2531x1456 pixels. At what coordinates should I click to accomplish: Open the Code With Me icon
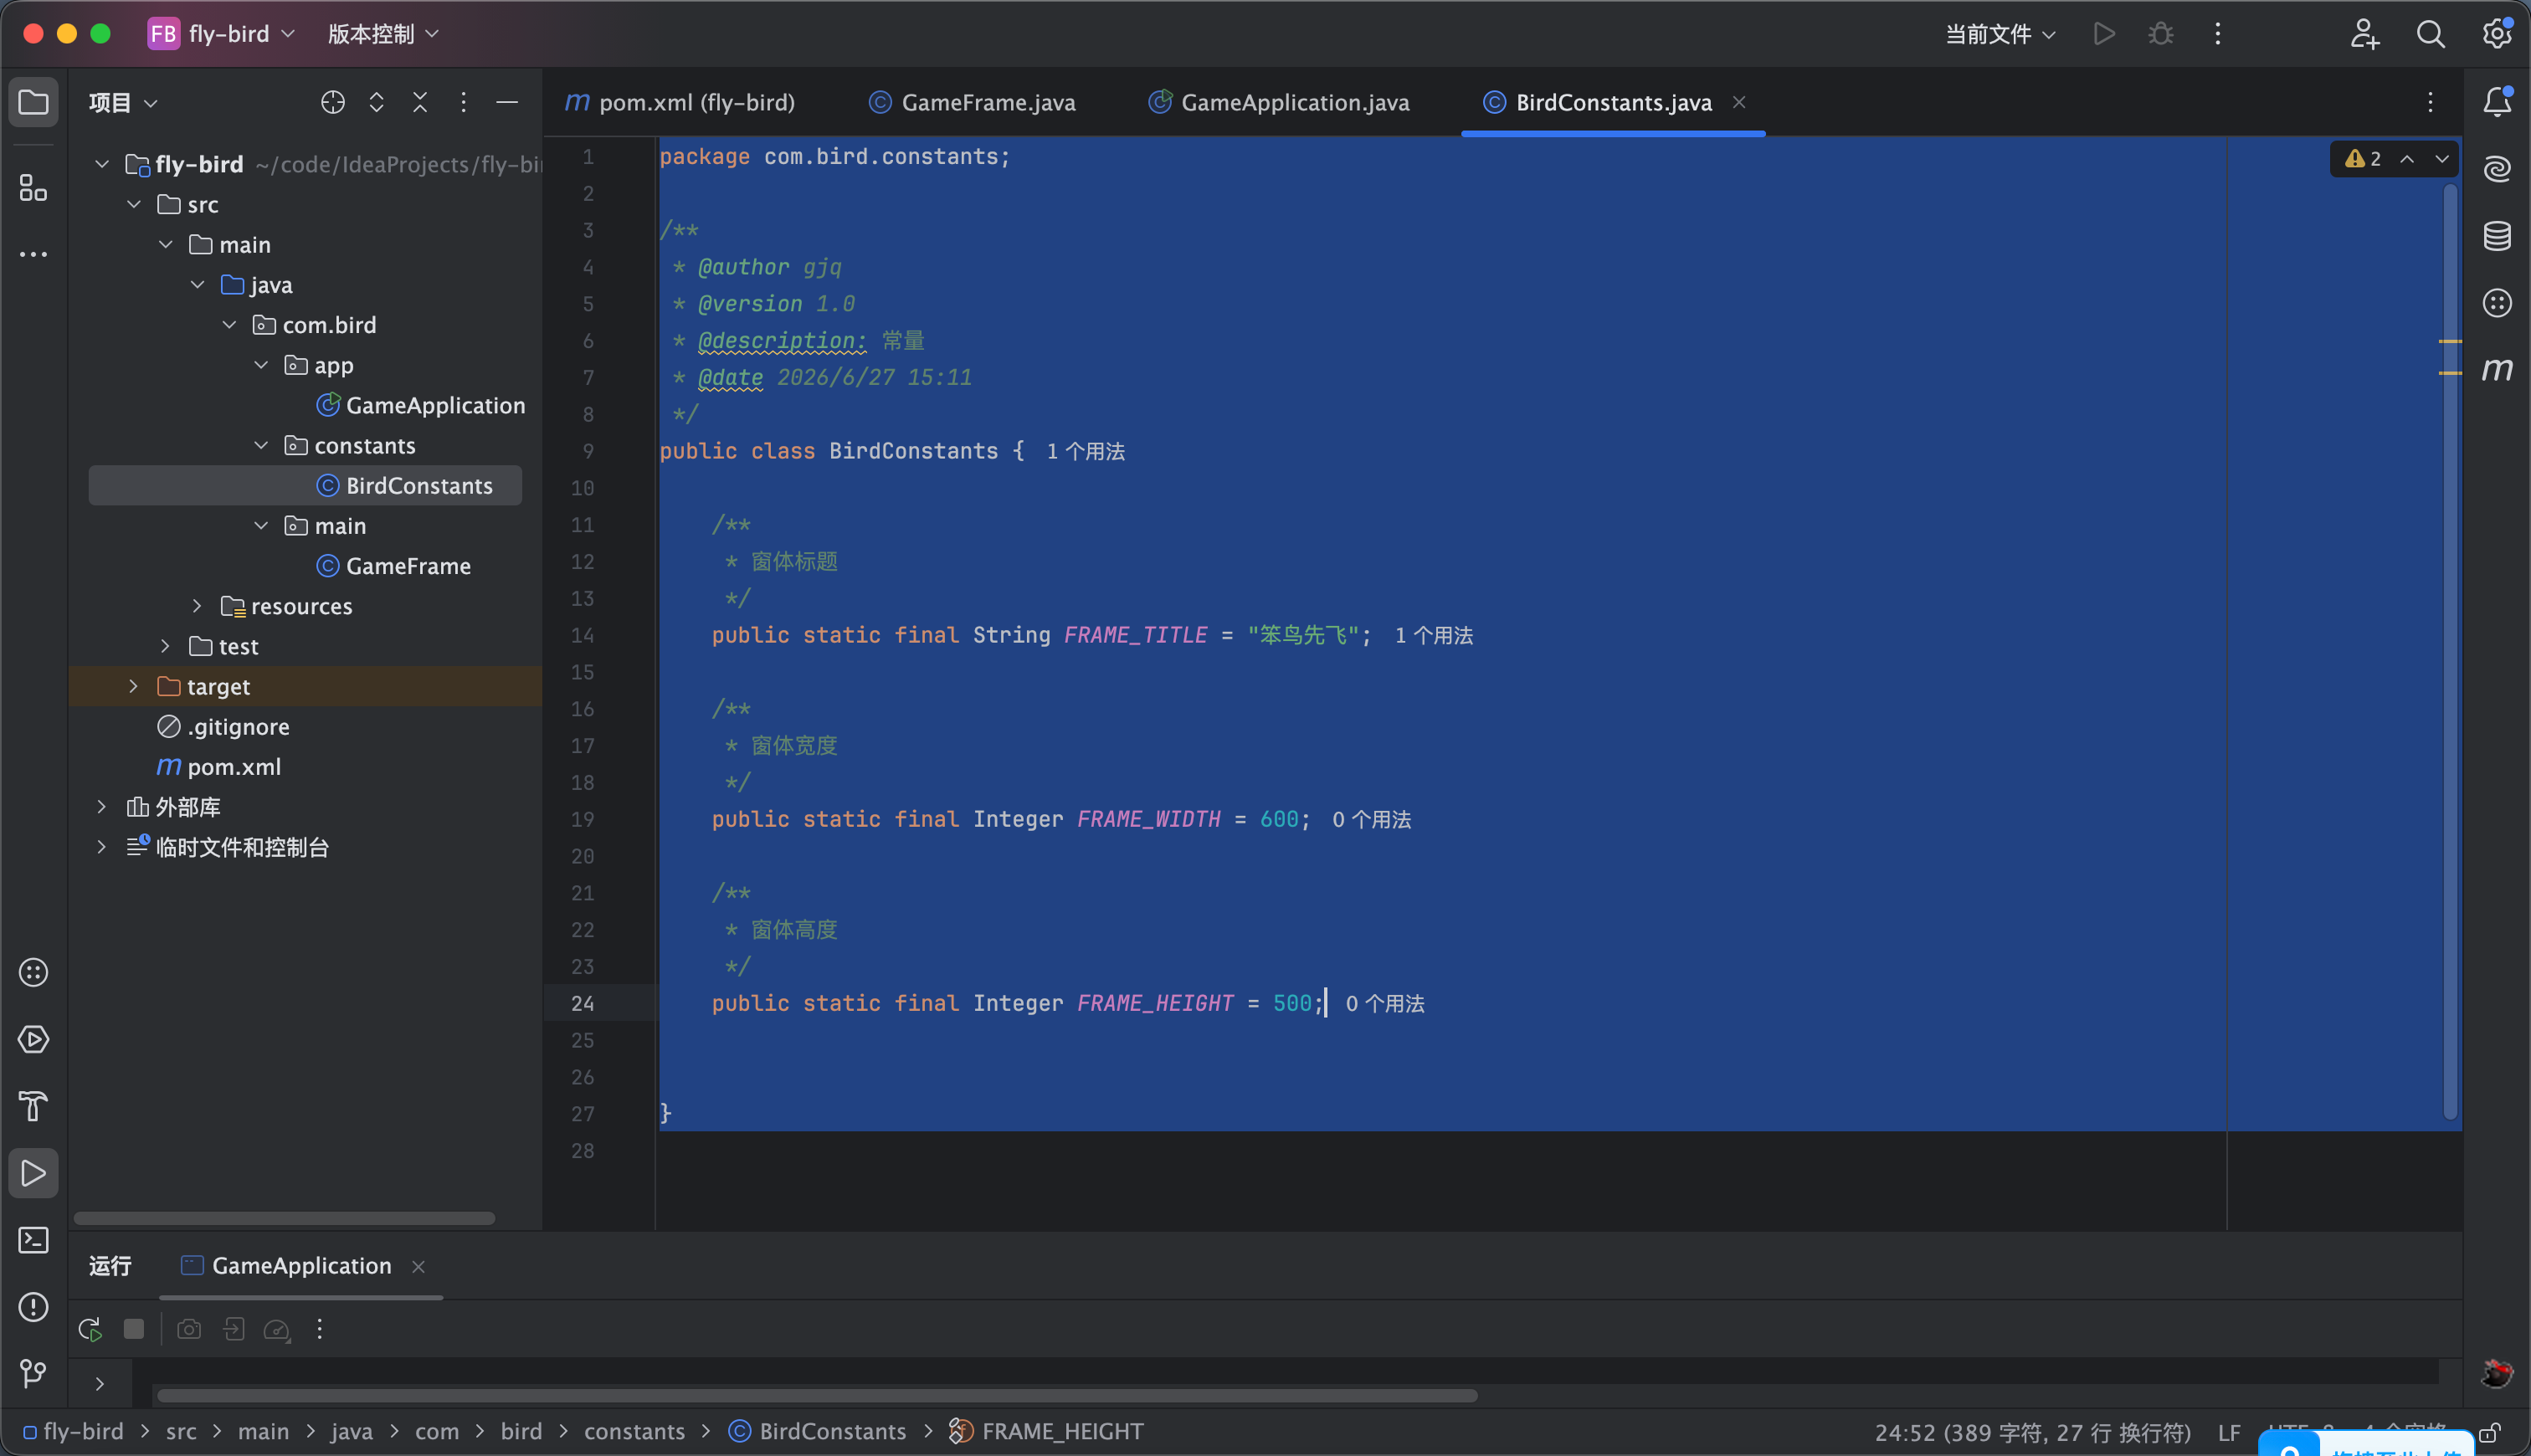click(x=2364, y=34)
